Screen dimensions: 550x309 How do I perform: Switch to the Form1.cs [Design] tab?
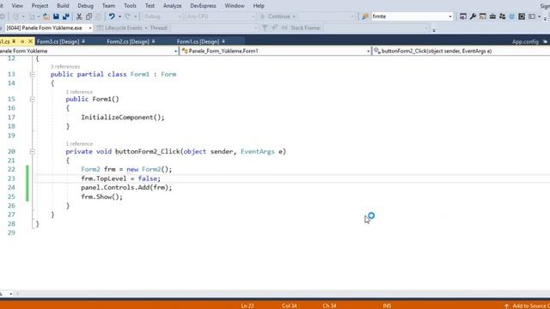[198, 41]
